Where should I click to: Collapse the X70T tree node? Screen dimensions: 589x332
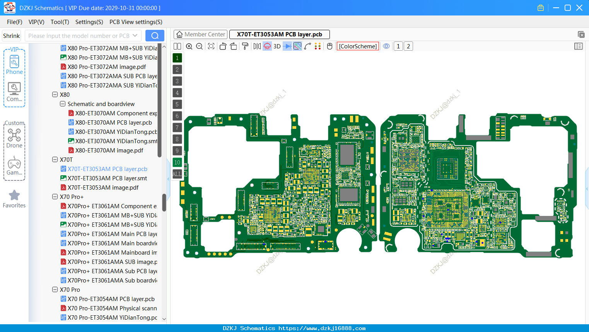pos(55,160)
